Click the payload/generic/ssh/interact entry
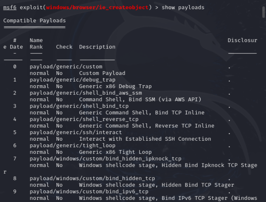Viewport: 266px width, 202px height. click(x=76, y=132)
